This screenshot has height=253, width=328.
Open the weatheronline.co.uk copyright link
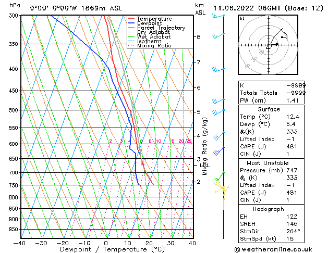click(273, 249)
